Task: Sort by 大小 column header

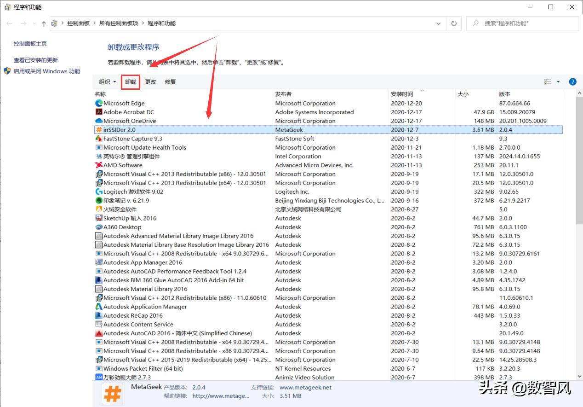Action: point(476,94)
